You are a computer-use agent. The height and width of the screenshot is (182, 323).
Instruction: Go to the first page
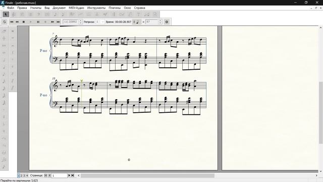[46, 175]
